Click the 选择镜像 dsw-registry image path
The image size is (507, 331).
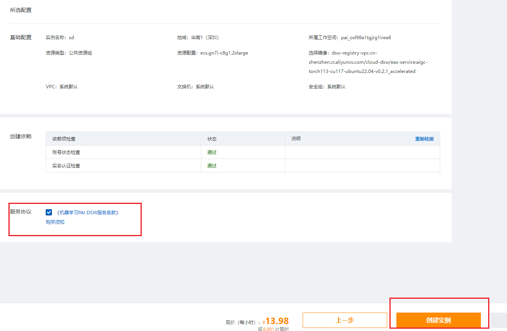367,62
